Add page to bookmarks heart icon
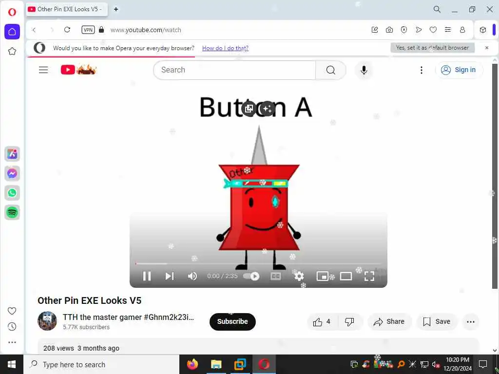 click(433, 30)
